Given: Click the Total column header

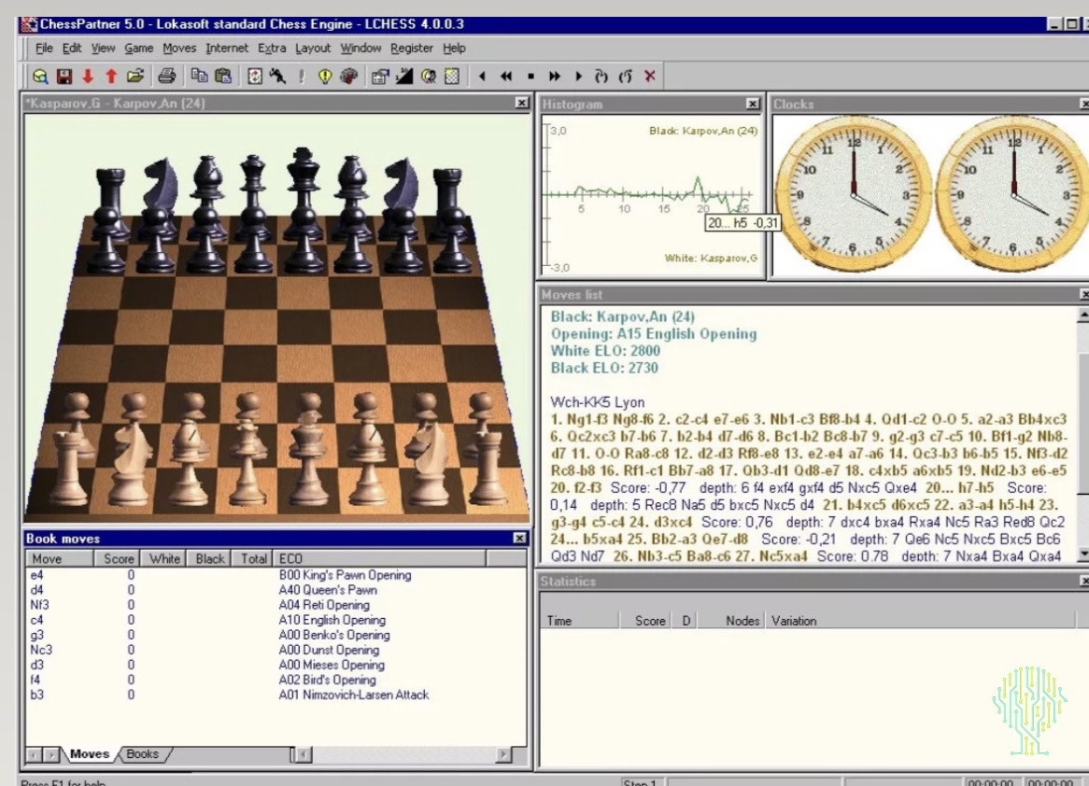Looking at the screenshot, I should pyautogui.click(x=253, y=558).
